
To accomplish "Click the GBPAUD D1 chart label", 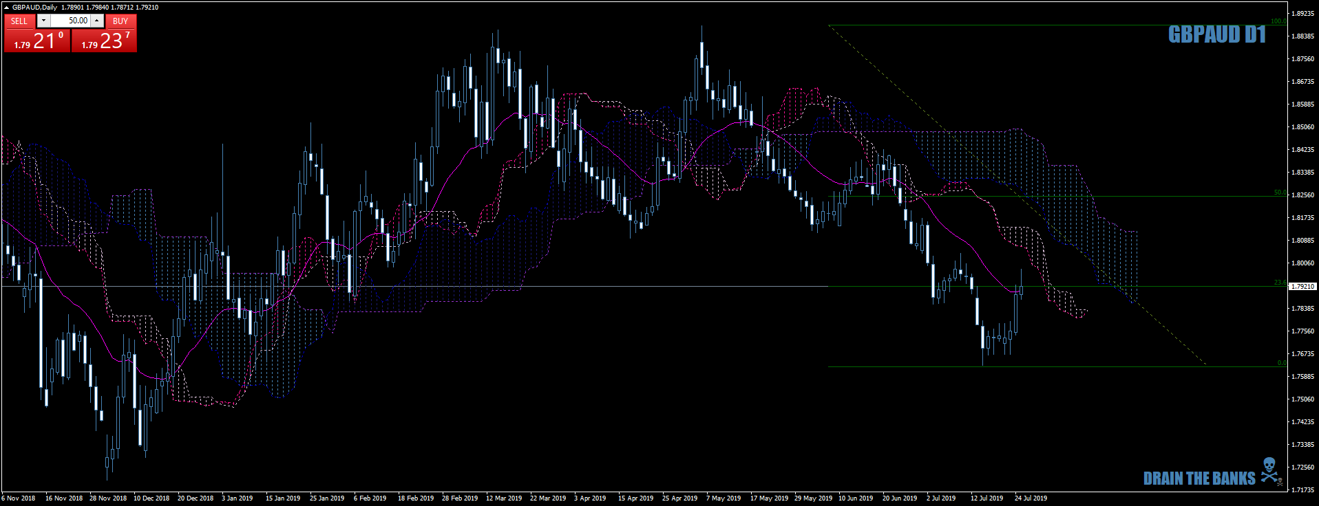I will tap(1216, 34).
